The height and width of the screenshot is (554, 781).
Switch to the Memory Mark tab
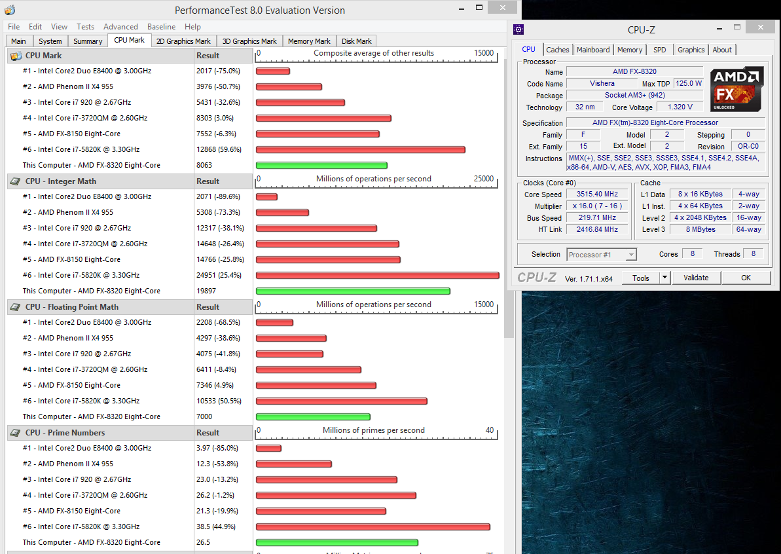[x=309, y=41]
